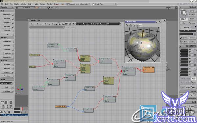The height and width of the screenshot is (123, 197).
Task: Click the Explore button
Action: (184, 38)
